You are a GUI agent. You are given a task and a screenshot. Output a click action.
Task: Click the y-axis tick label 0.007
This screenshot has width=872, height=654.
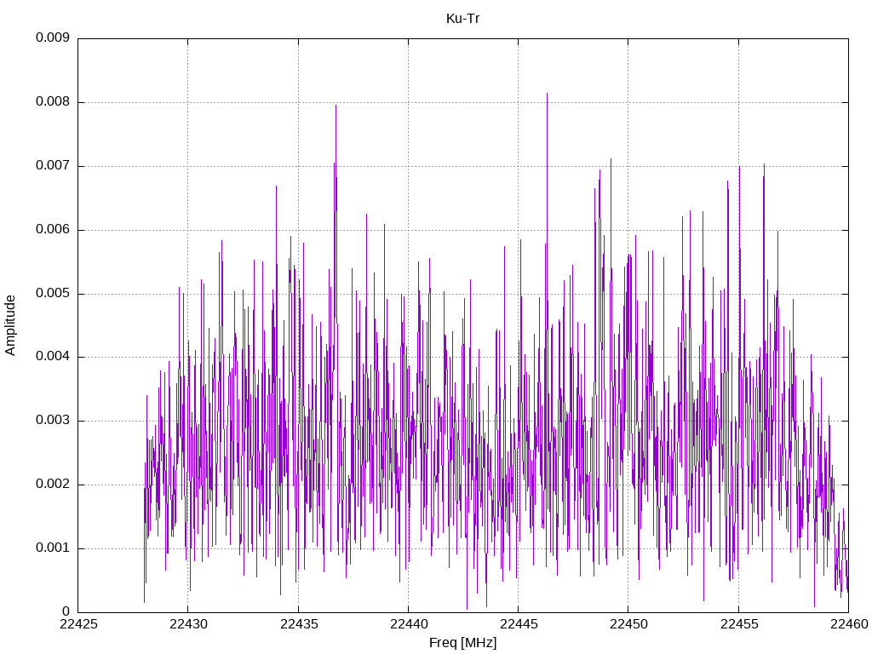coord(53,166)
